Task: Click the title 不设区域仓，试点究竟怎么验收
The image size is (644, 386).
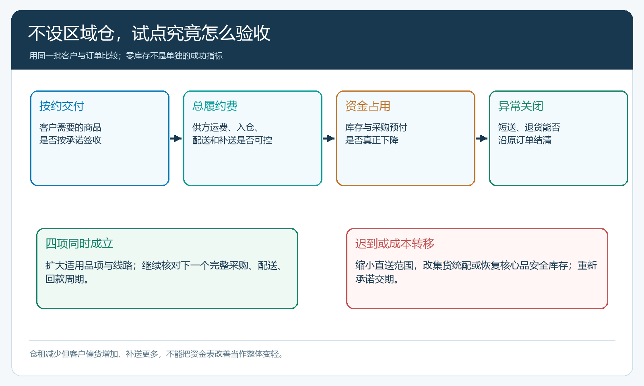Action: pyautogui.click(x=149, y=33)
